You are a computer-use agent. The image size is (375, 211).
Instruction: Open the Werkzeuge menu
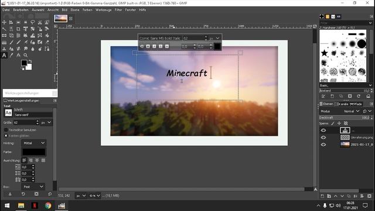pos(104,10)
